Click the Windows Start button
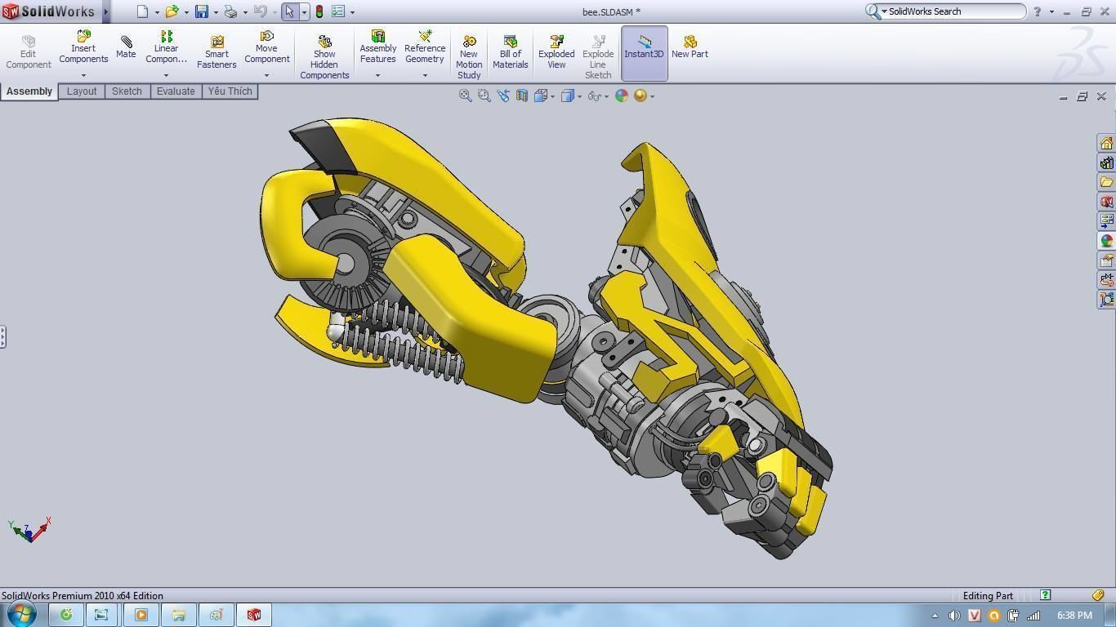 tap(21, 615)
